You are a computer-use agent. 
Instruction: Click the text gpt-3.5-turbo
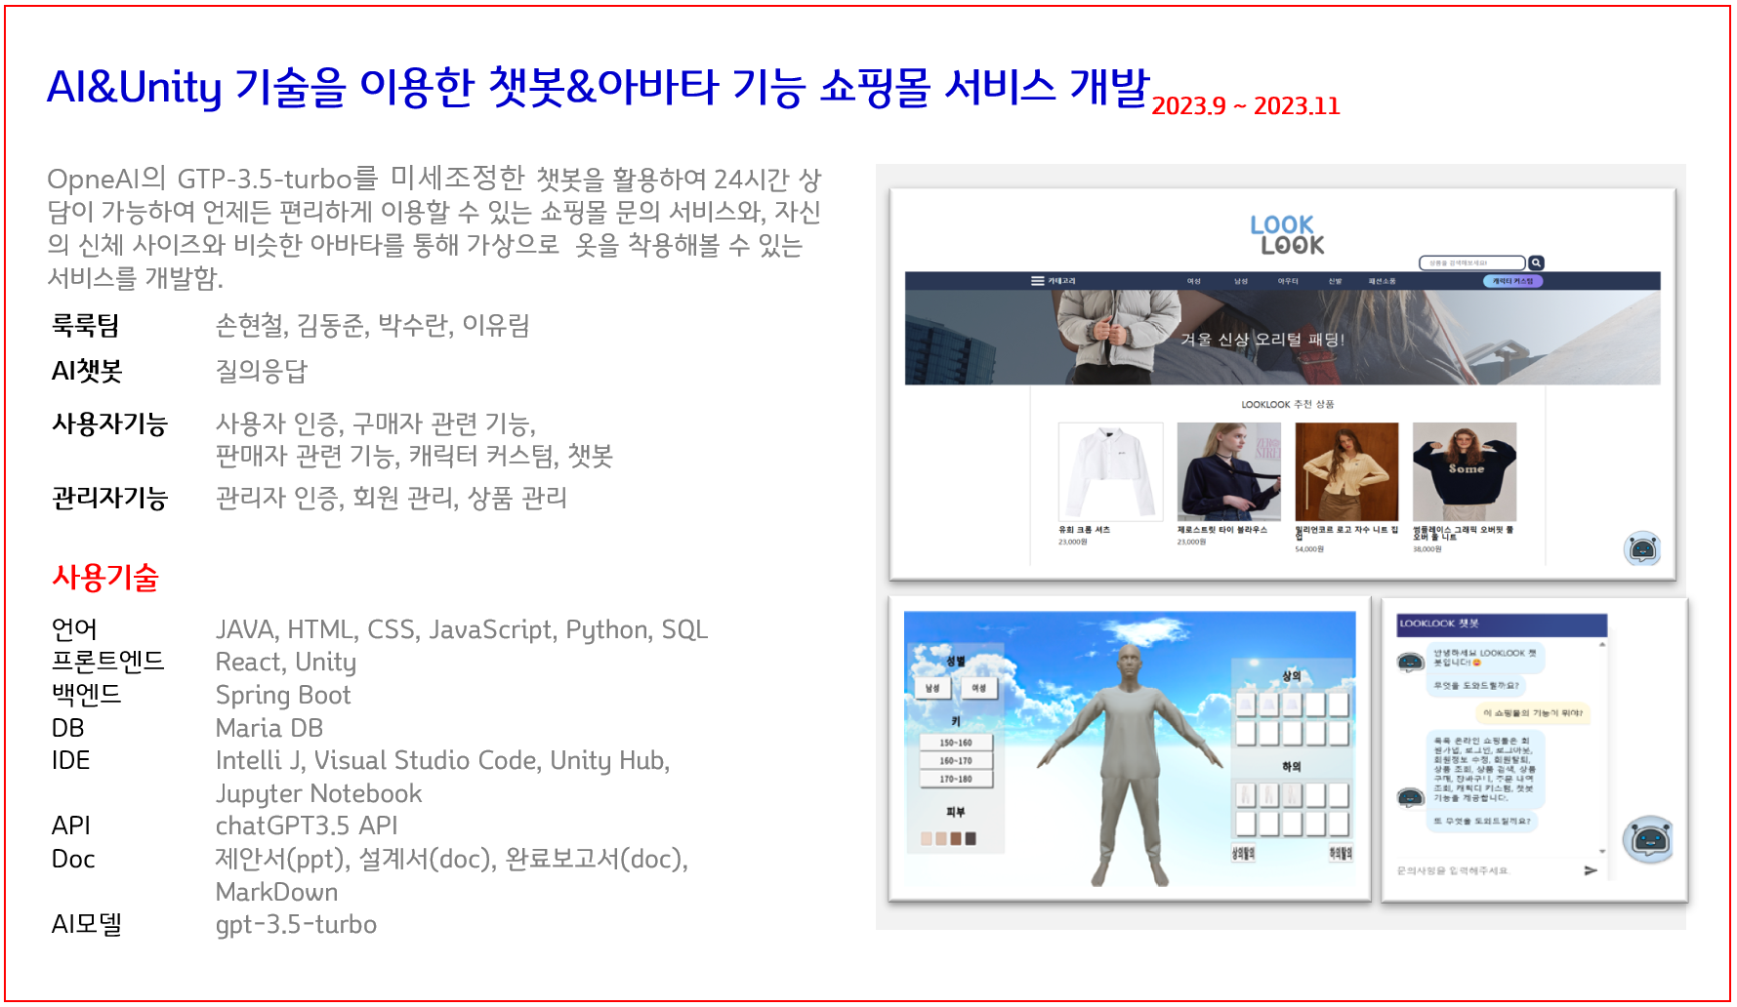tap(296, 924)
